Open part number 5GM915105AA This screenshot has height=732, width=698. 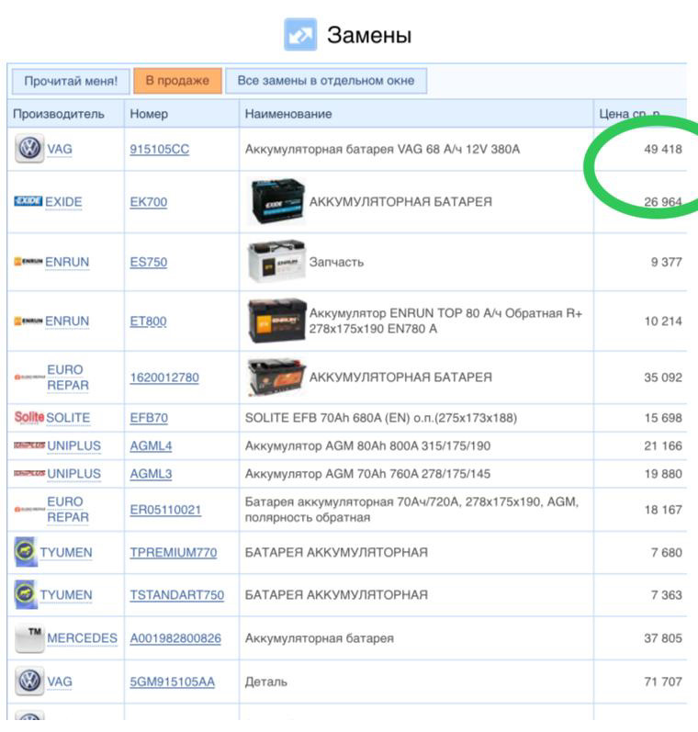click(173, 682)
